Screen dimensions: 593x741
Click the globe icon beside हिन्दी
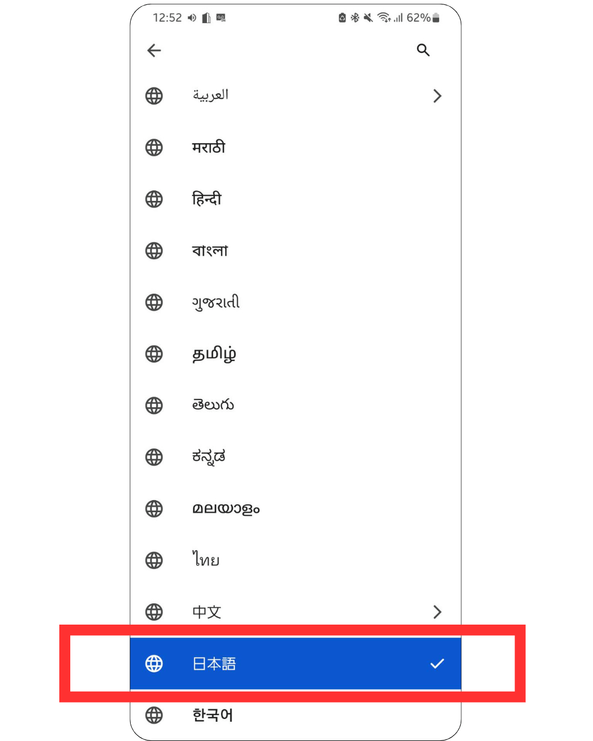154,199
